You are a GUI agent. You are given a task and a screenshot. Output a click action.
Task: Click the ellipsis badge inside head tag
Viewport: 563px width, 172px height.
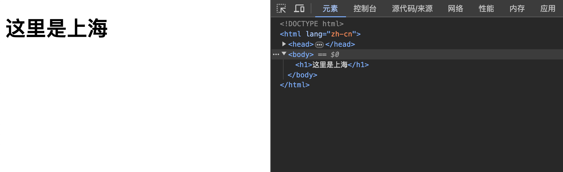319,44
